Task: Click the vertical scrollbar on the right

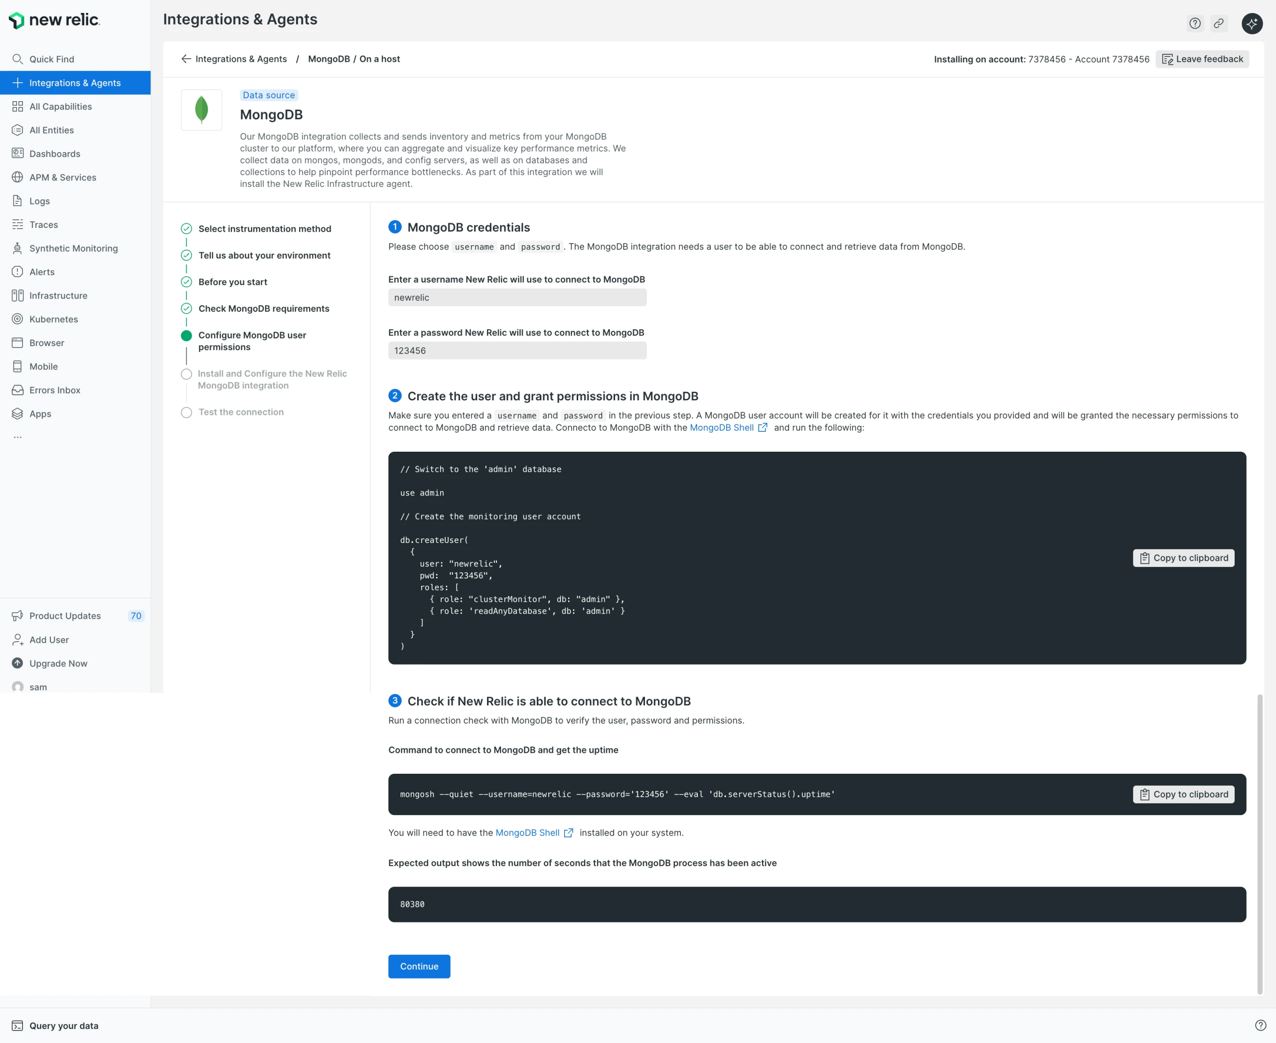Action: [1259, 845]
